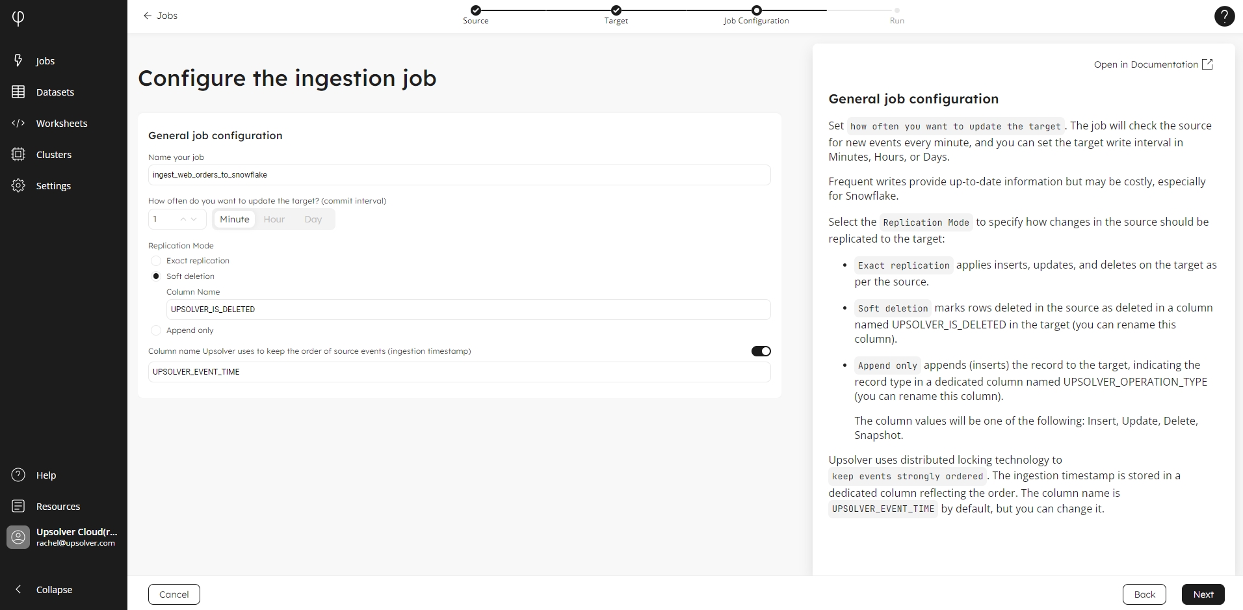Click the Upsolver logo icon
Screen dimensions: 1243x610
[18, 18]
